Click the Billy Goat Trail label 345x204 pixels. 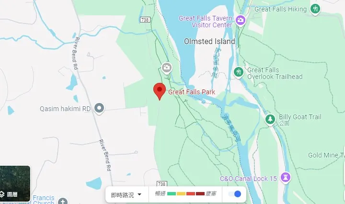click(300, 117)
